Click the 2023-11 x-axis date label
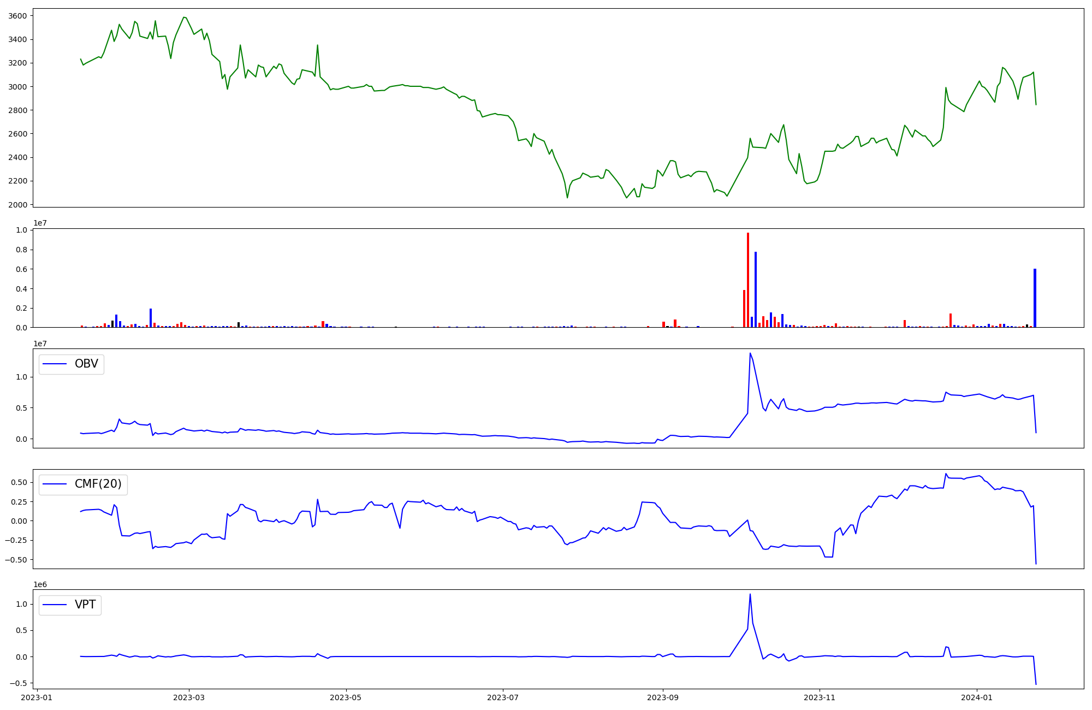Screen dimensions: 1092x710 [820, 697]
